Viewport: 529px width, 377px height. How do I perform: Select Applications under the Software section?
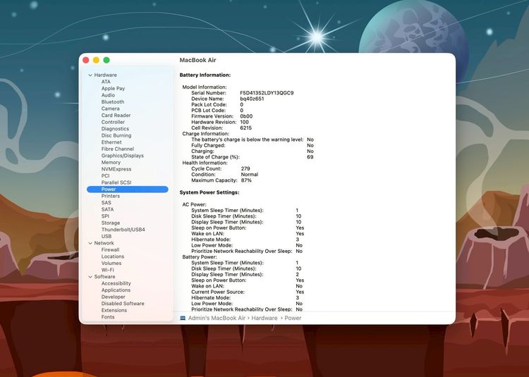pyautogui.click(x=116, y=290)
